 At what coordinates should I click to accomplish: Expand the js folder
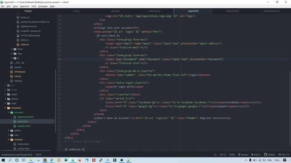[18, 58]
